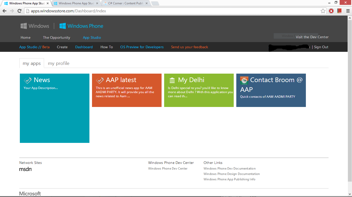Click the browser back arrow
Viewport: 352px width, 197px height.
[4, 11]
